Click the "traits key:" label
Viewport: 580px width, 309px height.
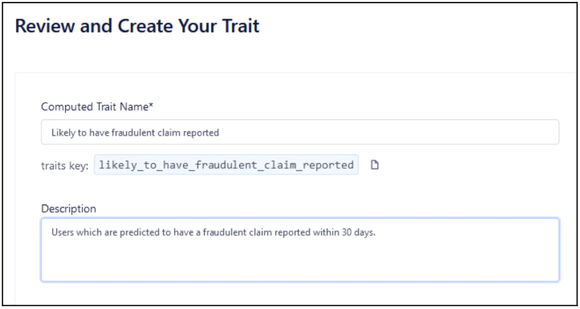(65, 165)
